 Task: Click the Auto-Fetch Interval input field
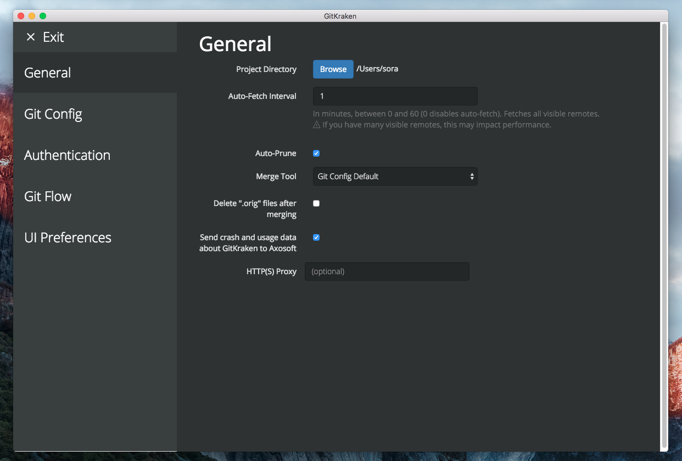[x=395, y=96]
